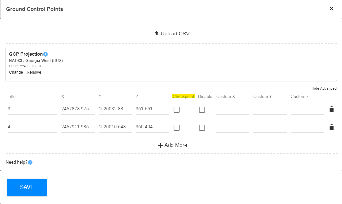The width and height of the screenshot is (342, 204).
Task: Check the Disable box for point 3
Action: coord(202,109)
